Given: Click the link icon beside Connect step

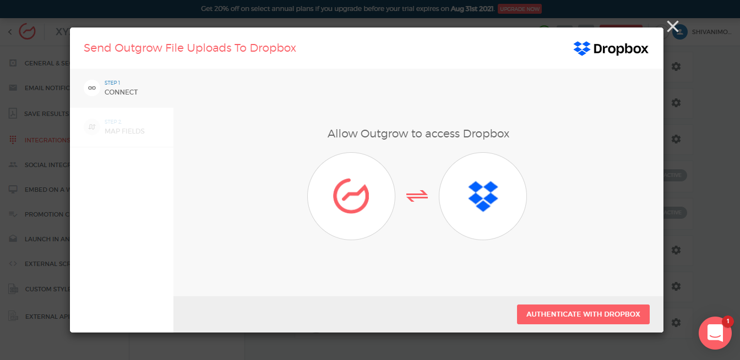Looking at the screenshot, I should 92,88.
